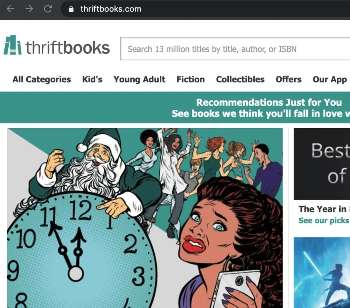Open the Young Adult menu
This screenshot has width=350, height=308.
[139, 79]
